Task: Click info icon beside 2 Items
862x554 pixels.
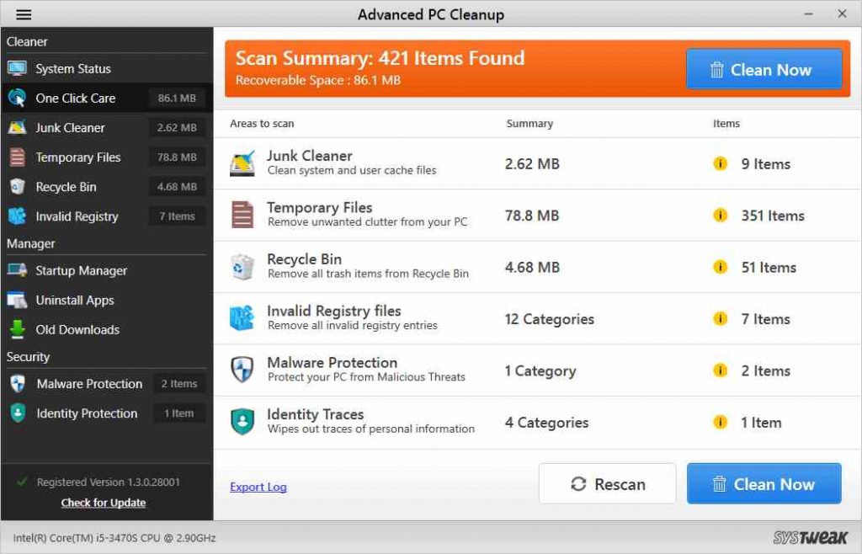Action: point(721,370)
